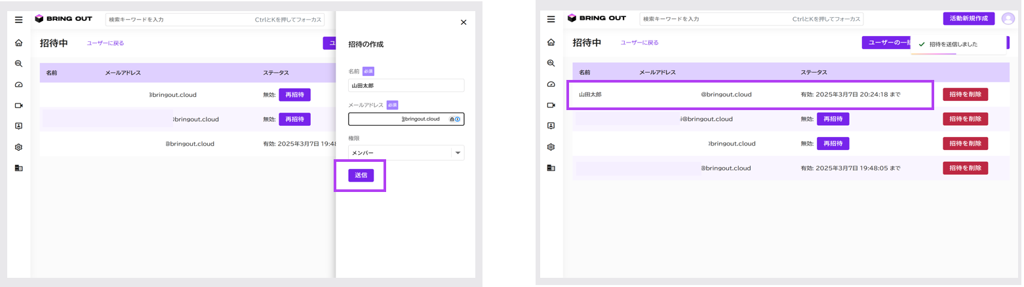Go to Home via sidebar in right screenshot
Image resolution: width=1024 pixels, height=287 pixels.
(551, 43)
